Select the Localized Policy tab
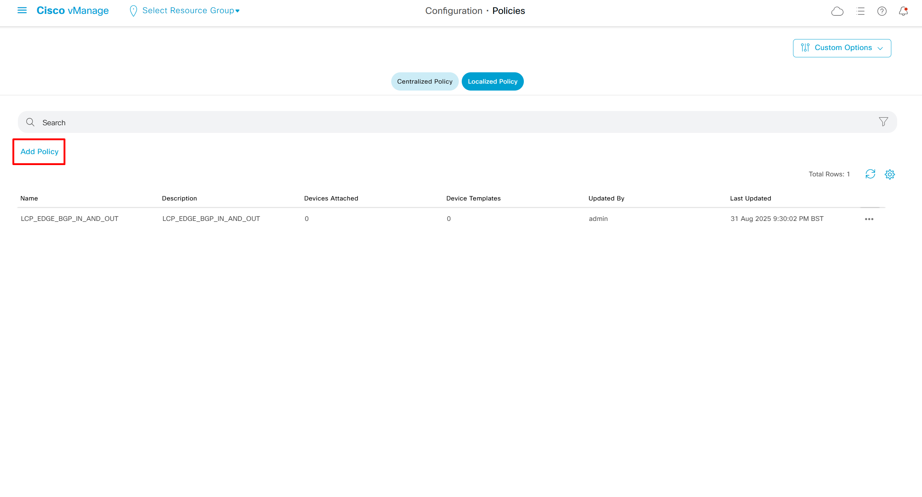Image resolution: width=922 pixels, height=497 pixels. point(492,81)
